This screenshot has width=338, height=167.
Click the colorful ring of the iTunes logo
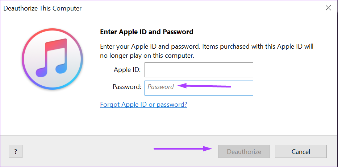24,58
